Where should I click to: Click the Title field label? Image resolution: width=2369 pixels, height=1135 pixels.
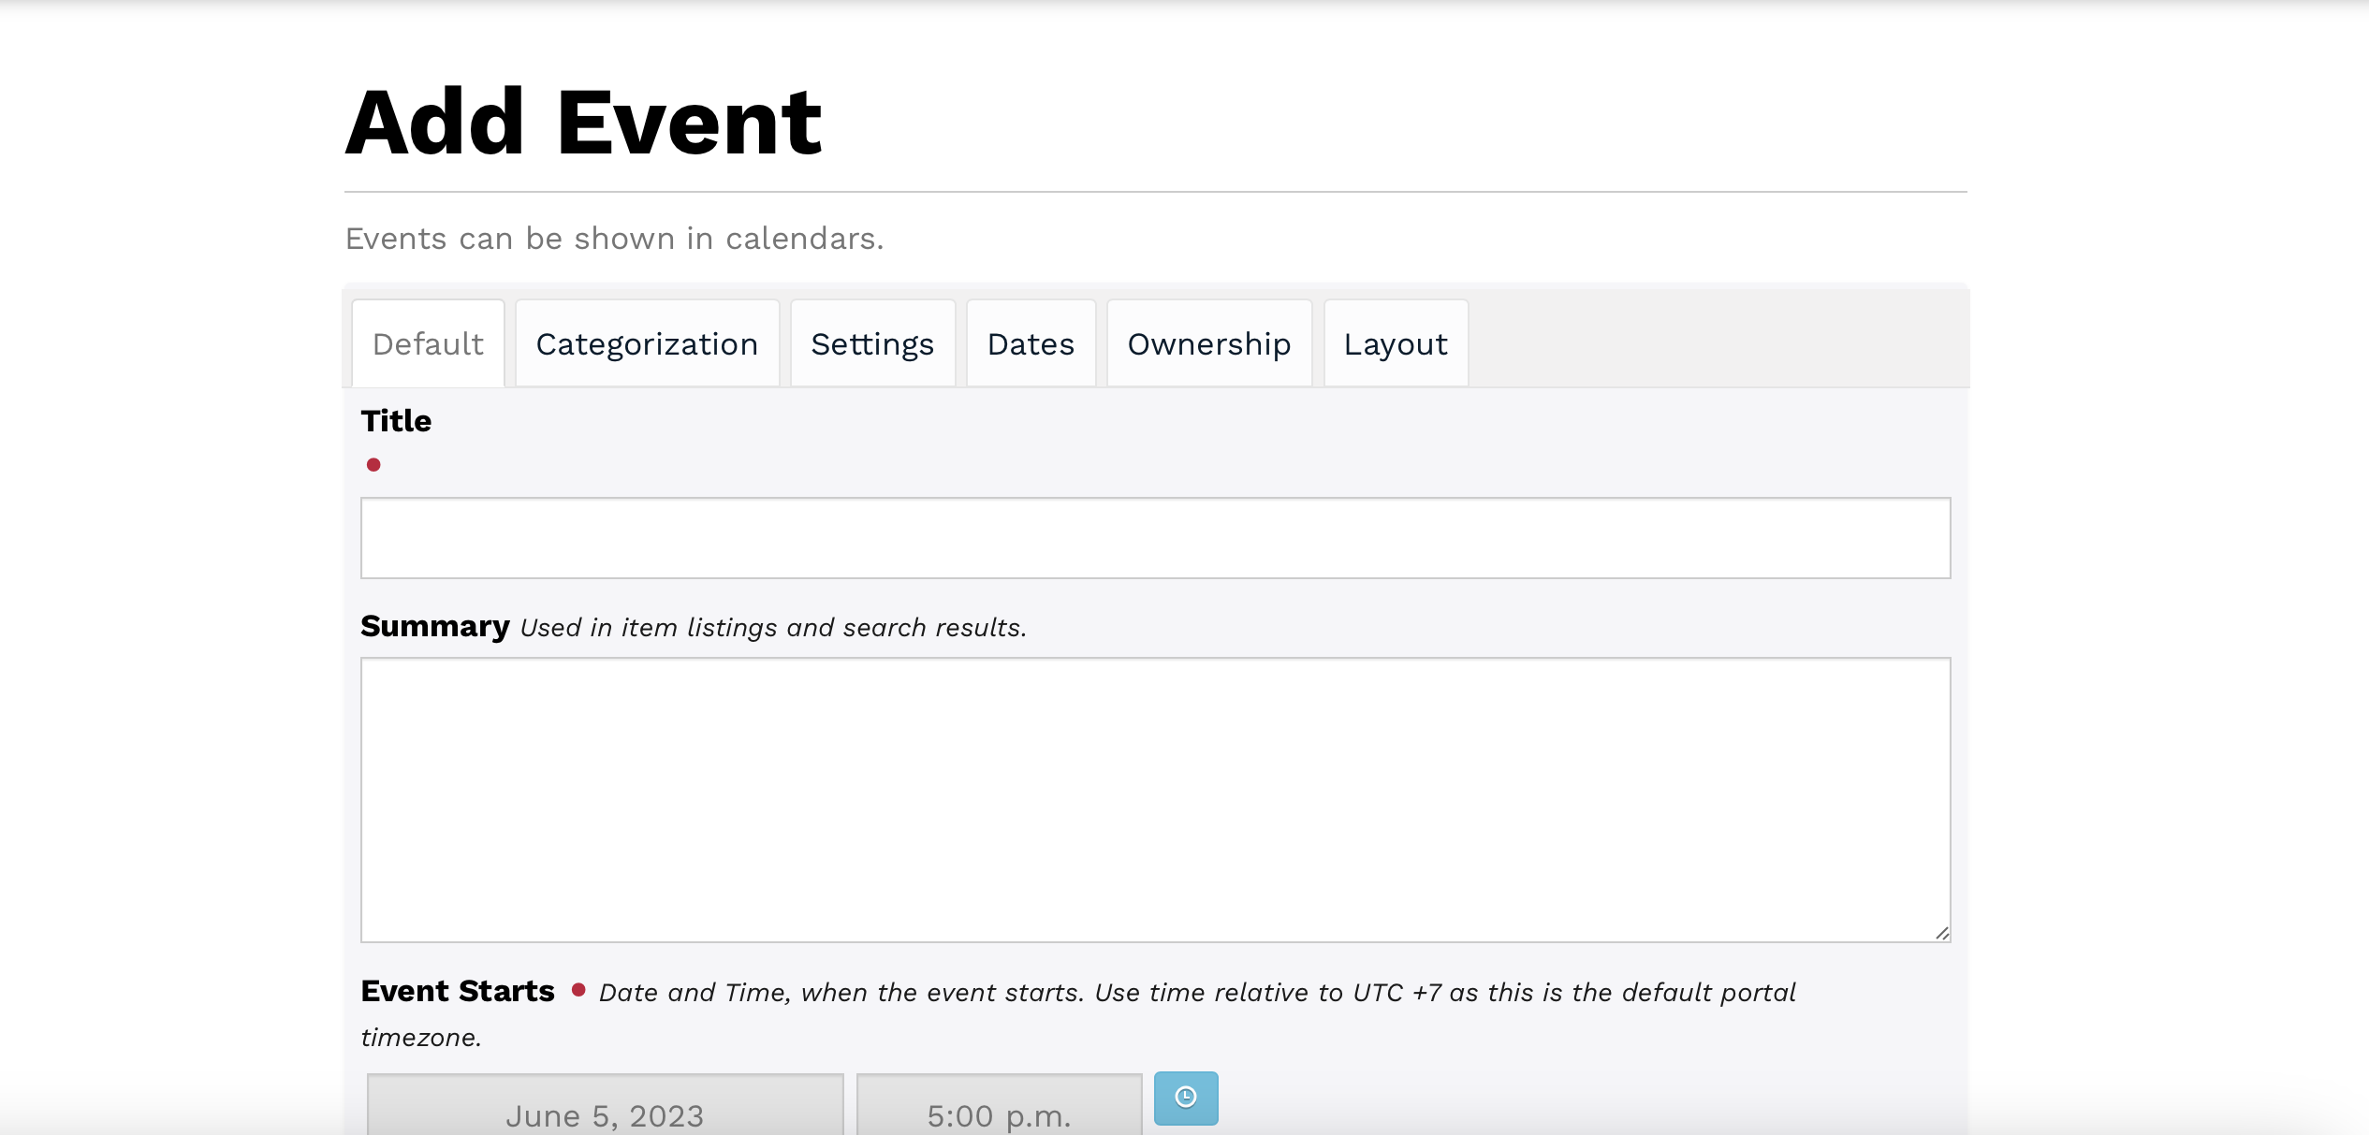point(396,421)
